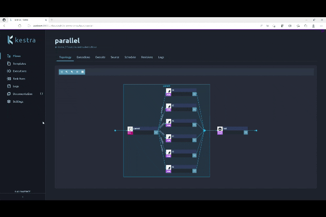Viewport: 326px width, 217px height.
Task: Open the Execute tab
Action: [x=100, y=57]
